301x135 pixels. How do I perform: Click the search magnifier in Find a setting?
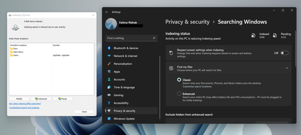click(154, 38)
